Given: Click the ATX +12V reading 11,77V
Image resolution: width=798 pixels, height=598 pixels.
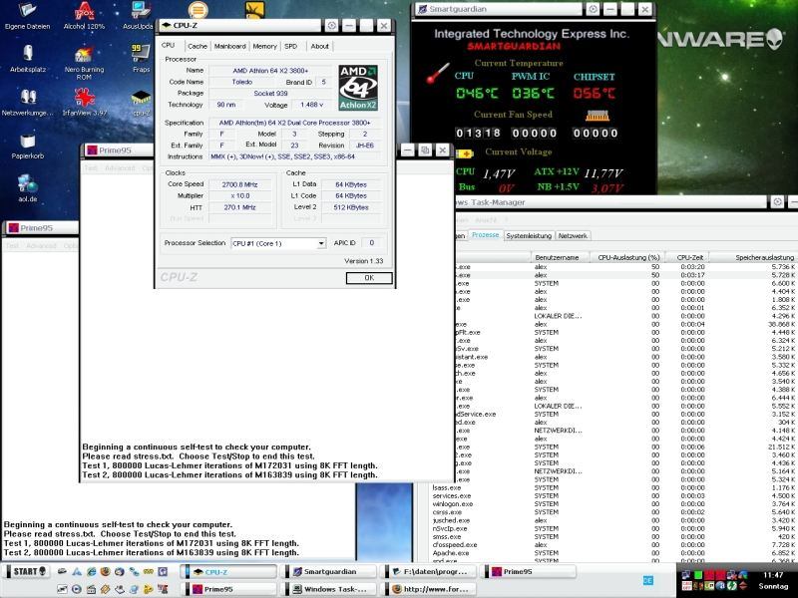Looking at the screenshot, I should tap(603, 172).
